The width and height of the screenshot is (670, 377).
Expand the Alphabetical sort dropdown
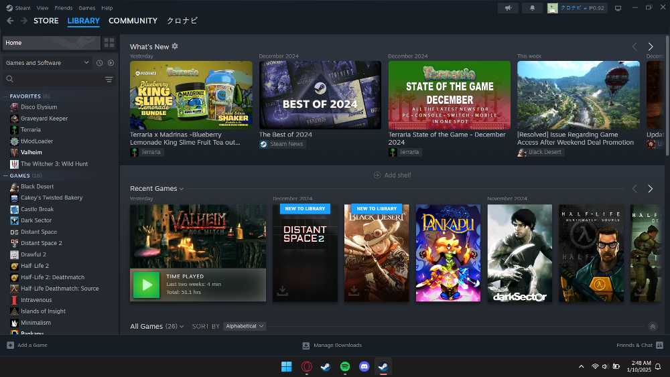click(245, 326)
